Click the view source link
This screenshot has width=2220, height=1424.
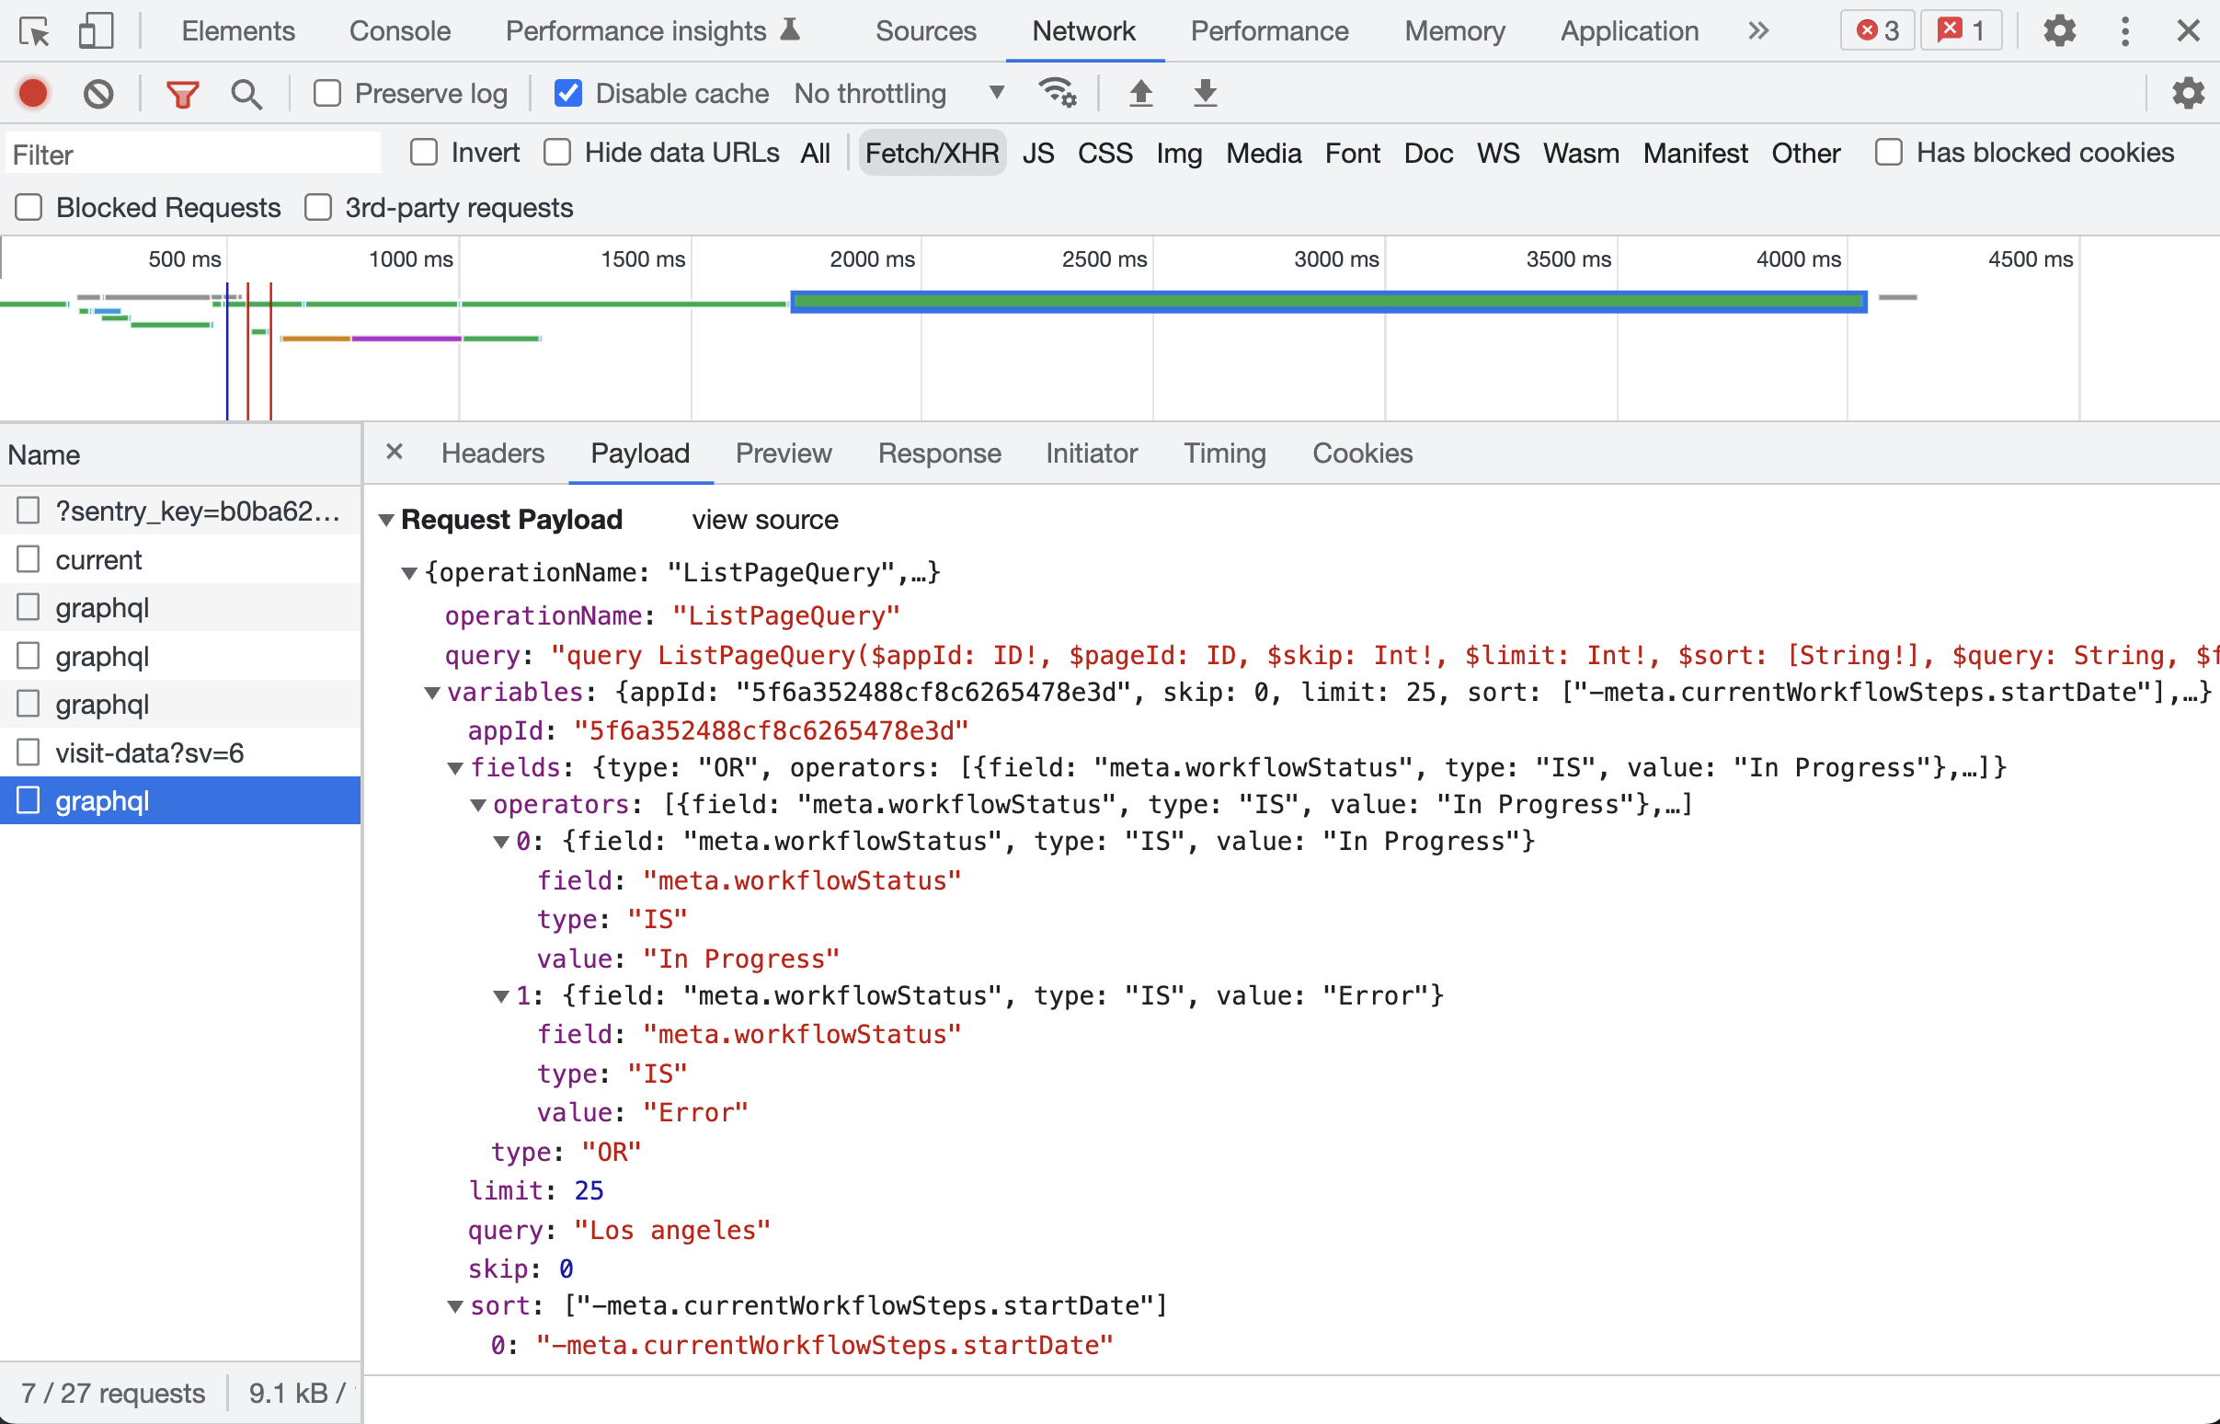[764, 521]
